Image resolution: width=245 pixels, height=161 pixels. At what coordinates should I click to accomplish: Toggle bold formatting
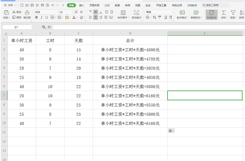(x=37, y=17)
